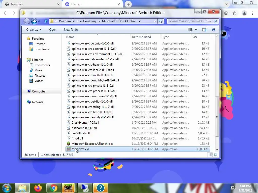Open the Videos library

[x=39, y=81]
